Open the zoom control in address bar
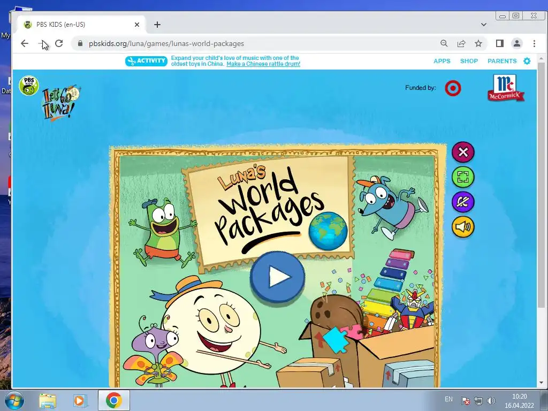 pos(444,43)
